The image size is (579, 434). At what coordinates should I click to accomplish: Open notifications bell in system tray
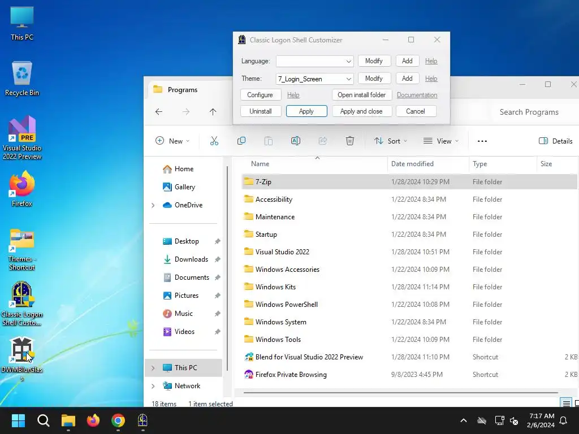(564, 420)
